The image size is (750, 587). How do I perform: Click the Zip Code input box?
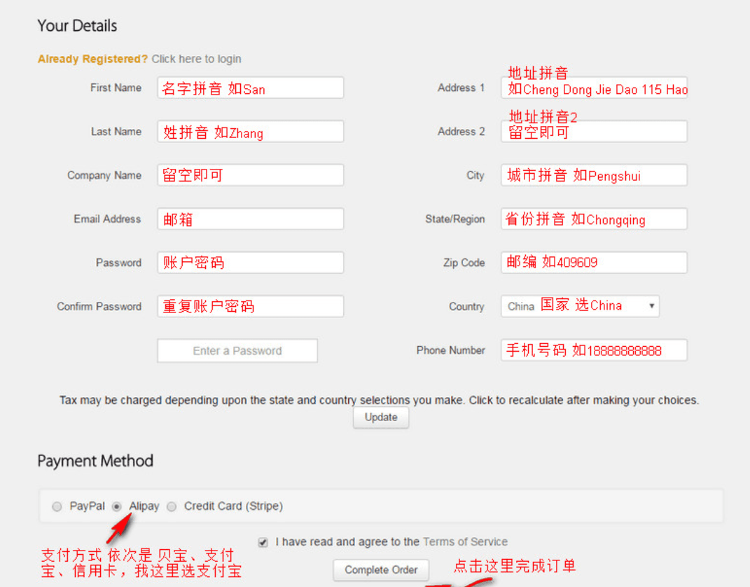[x=594, y=263]
